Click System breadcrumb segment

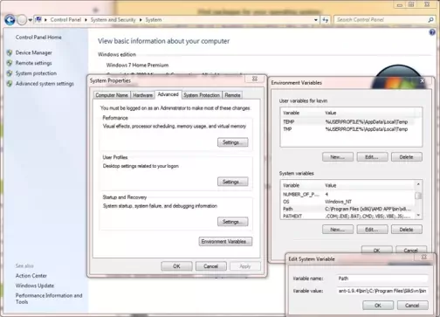tap(154, 20)
